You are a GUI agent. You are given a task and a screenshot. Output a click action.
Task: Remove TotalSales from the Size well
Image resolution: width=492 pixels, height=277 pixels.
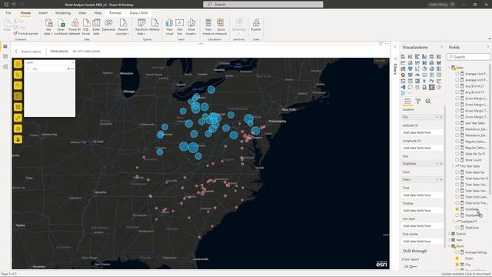[x=440, y=164]
